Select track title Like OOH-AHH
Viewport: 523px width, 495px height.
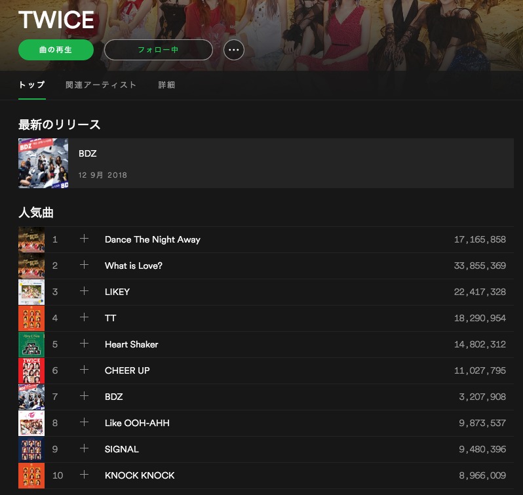click(137, 424)
